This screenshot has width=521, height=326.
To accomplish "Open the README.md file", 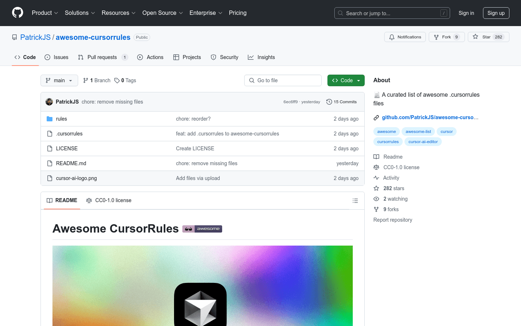I will [71, 163].
